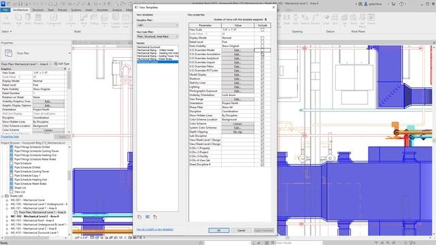
Task: Click the Floor Plan type icon in Properties
Action: [x=9, y=53]
